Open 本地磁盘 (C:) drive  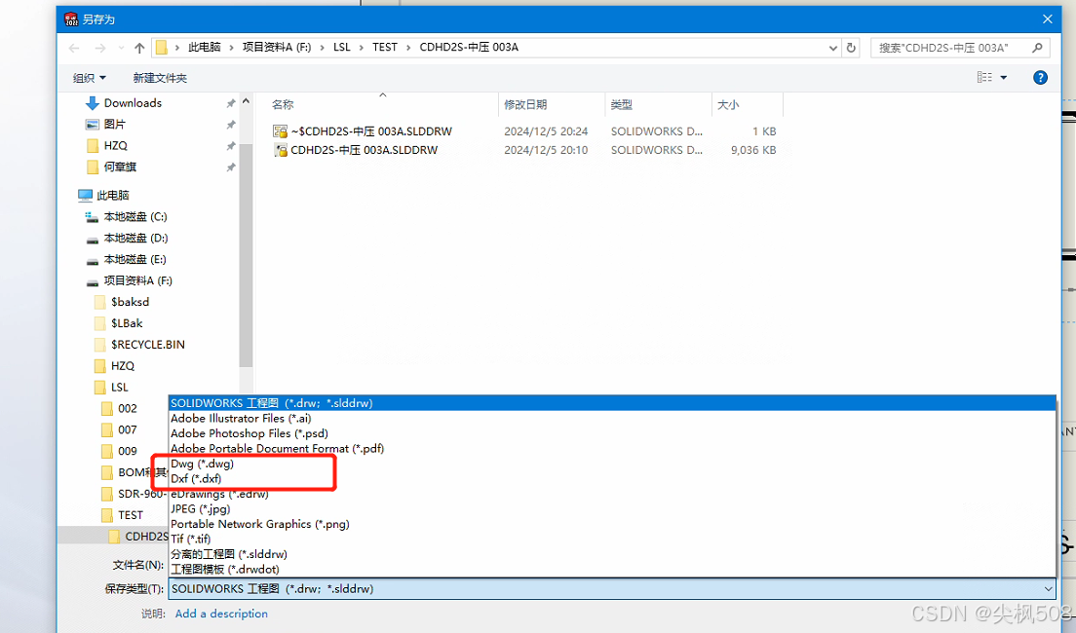point(135,217)
